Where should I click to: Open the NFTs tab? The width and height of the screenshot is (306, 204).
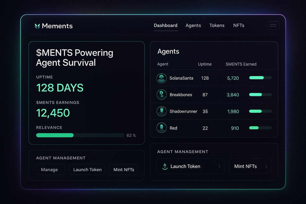click(x=239, y=25)
